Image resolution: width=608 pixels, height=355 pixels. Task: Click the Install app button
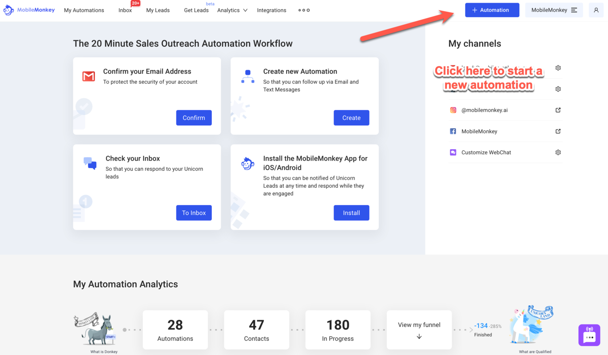[x=351, y=213]
